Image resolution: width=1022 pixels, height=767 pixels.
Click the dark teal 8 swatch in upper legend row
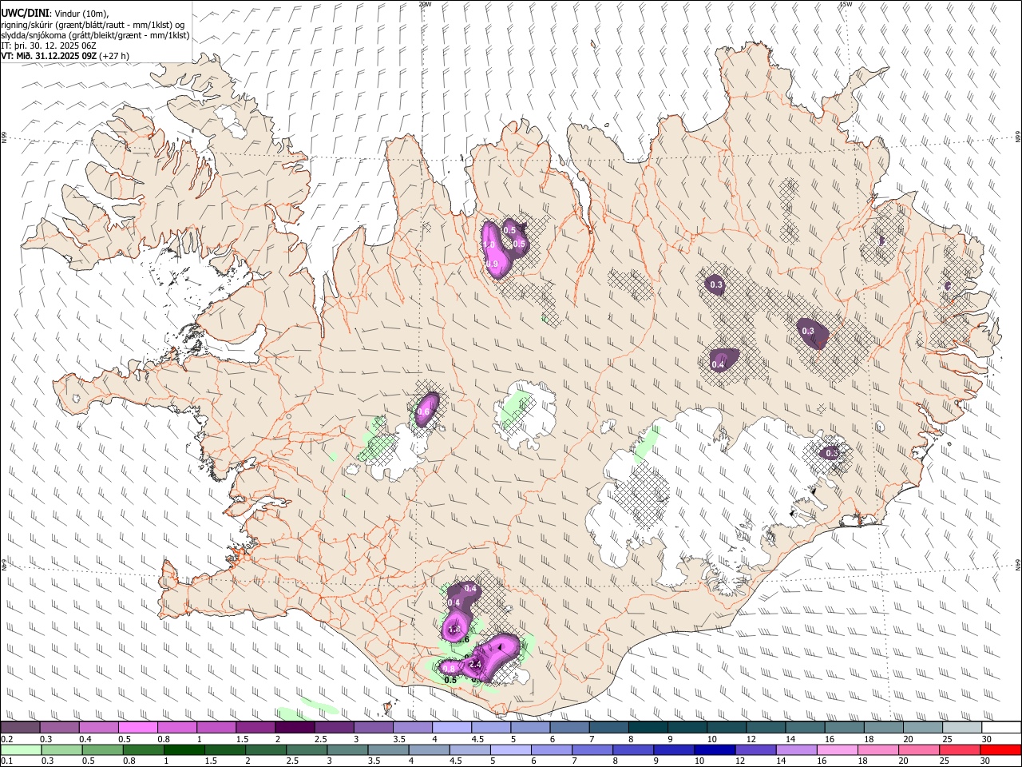click(648, 728)
